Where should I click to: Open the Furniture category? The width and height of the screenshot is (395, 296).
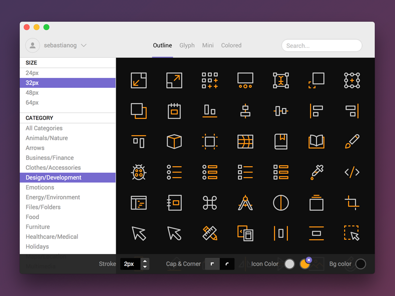click(x=68, y=227)
